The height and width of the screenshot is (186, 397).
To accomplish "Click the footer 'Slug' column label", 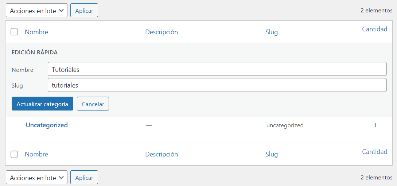I will coord(272,154).
